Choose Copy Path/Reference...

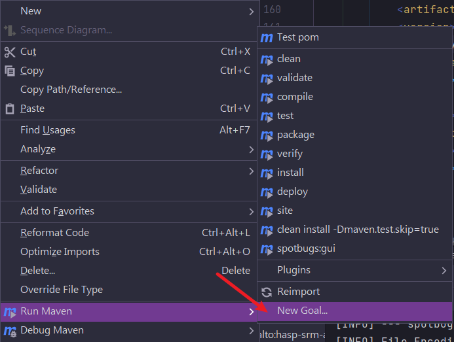pos(129,90)
